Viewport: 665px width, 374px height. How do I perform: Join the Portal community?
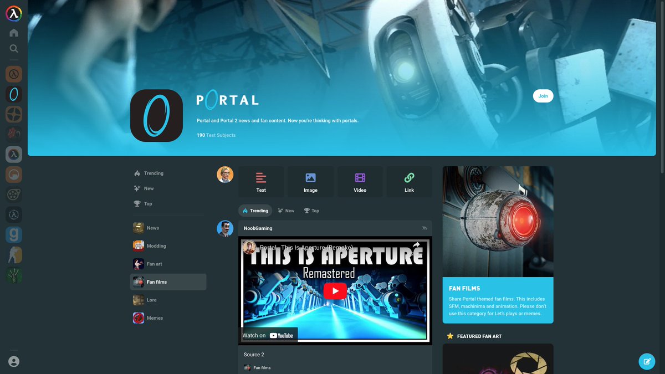pyautogui.click(x=543, y=96)
